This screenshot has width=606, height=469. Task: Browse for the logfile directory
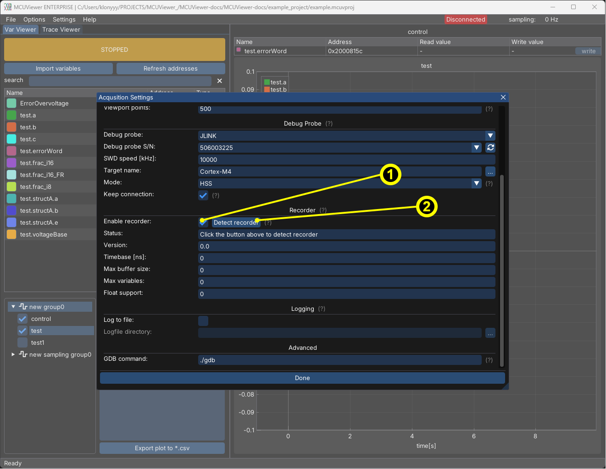click(490, 333)
